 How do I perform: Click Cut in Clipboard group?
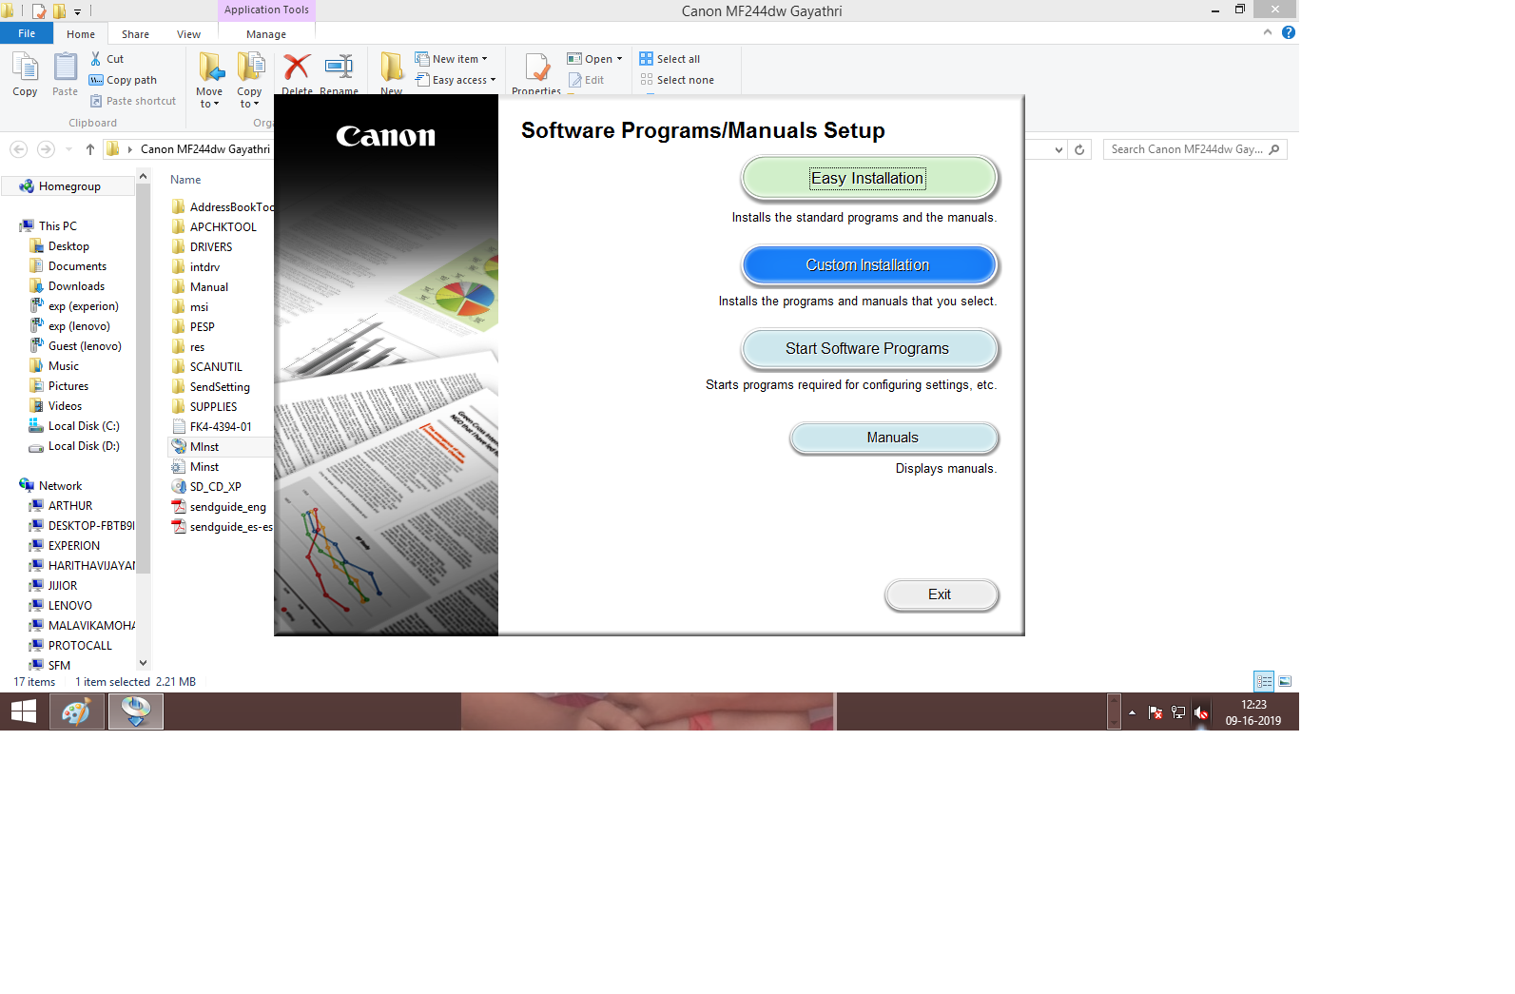pos(107,59)
